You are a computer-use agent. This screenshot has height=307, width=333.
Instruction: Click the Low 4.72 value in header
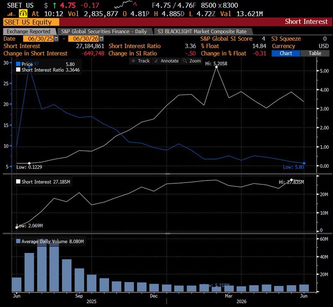[x=206, y=14]
